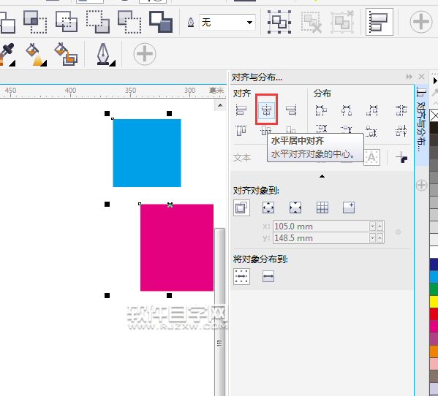Click the Intersect shaping icon in toolbar

click(67, 21)
